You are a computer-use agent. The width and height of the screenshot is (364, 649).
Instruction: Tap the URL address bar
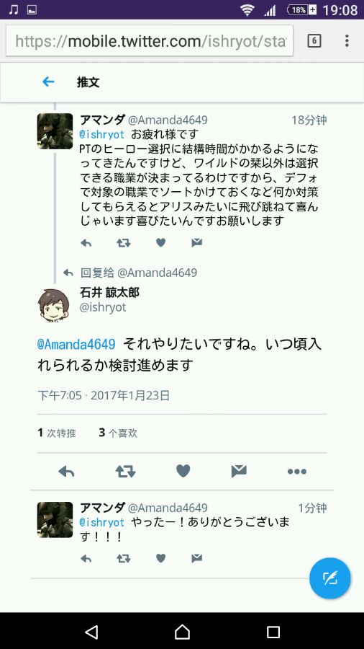click(150, 40)
